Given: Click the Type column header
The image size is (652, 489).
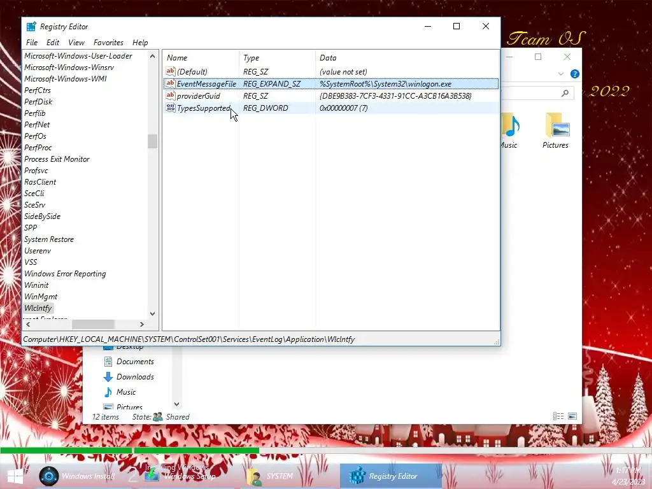Looking at the screenshot, I should tap(278, 58).
